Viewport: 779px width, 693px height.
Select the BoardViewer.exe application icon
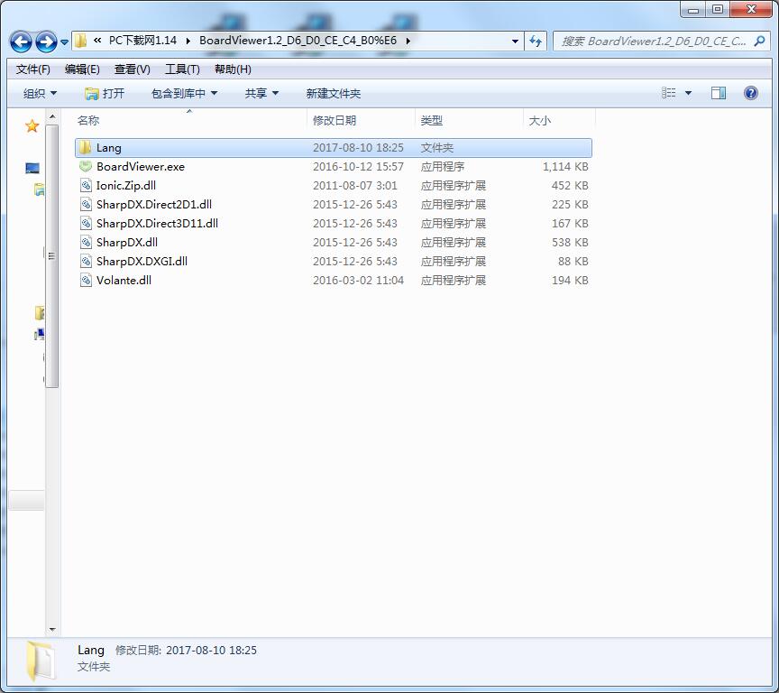click(x=86, y=167)
